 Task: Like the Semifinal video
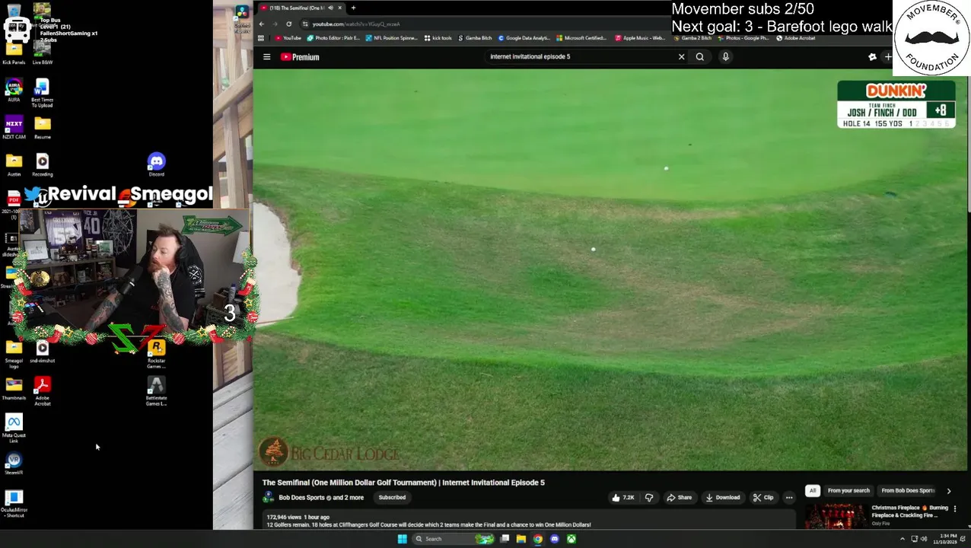coord(622,498)
